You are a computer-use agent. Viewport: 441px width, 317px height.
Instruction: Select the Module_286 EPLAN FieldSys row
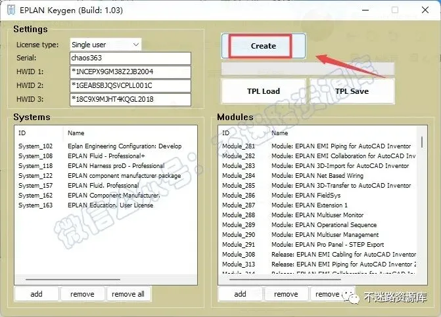[318, 196]
